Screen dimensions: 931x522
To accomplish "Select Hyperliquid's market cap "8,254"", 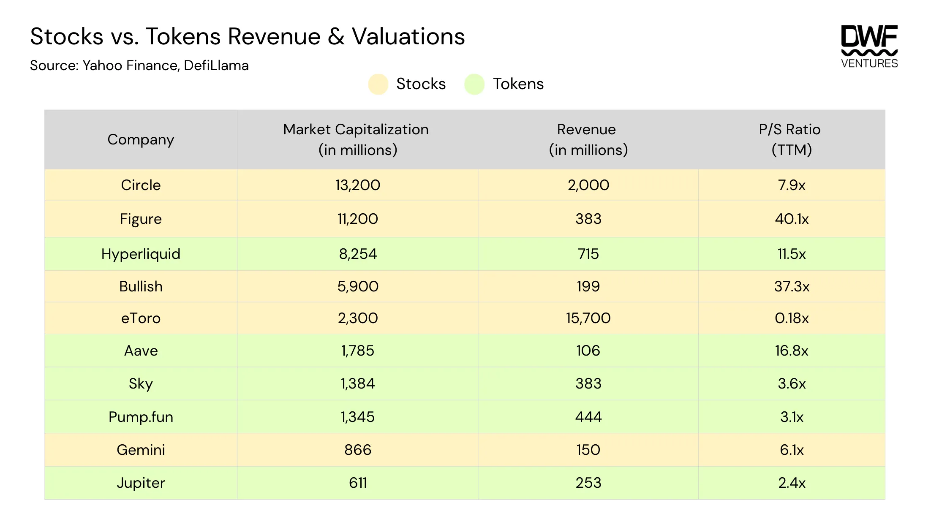I will tap(358, 254).
